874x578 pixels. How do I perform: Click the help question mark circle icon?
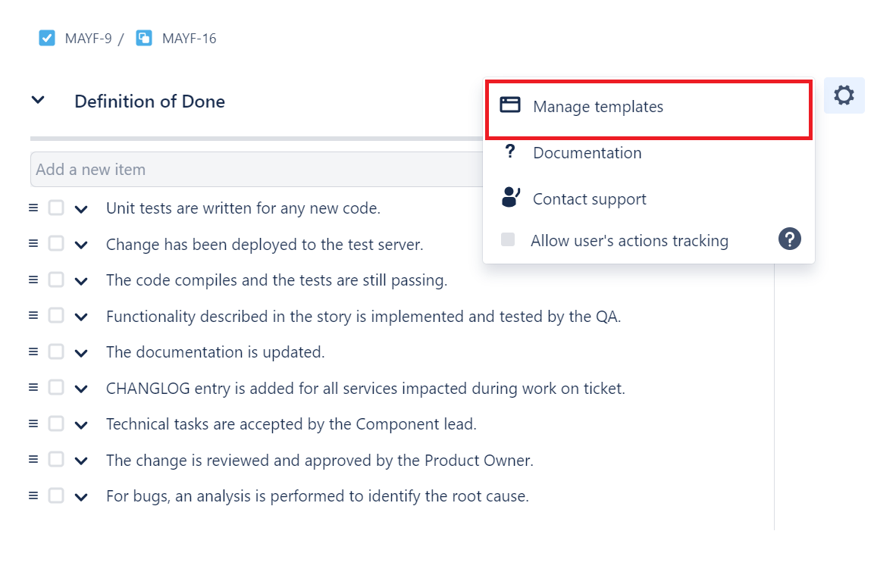(x=789, y=239)
